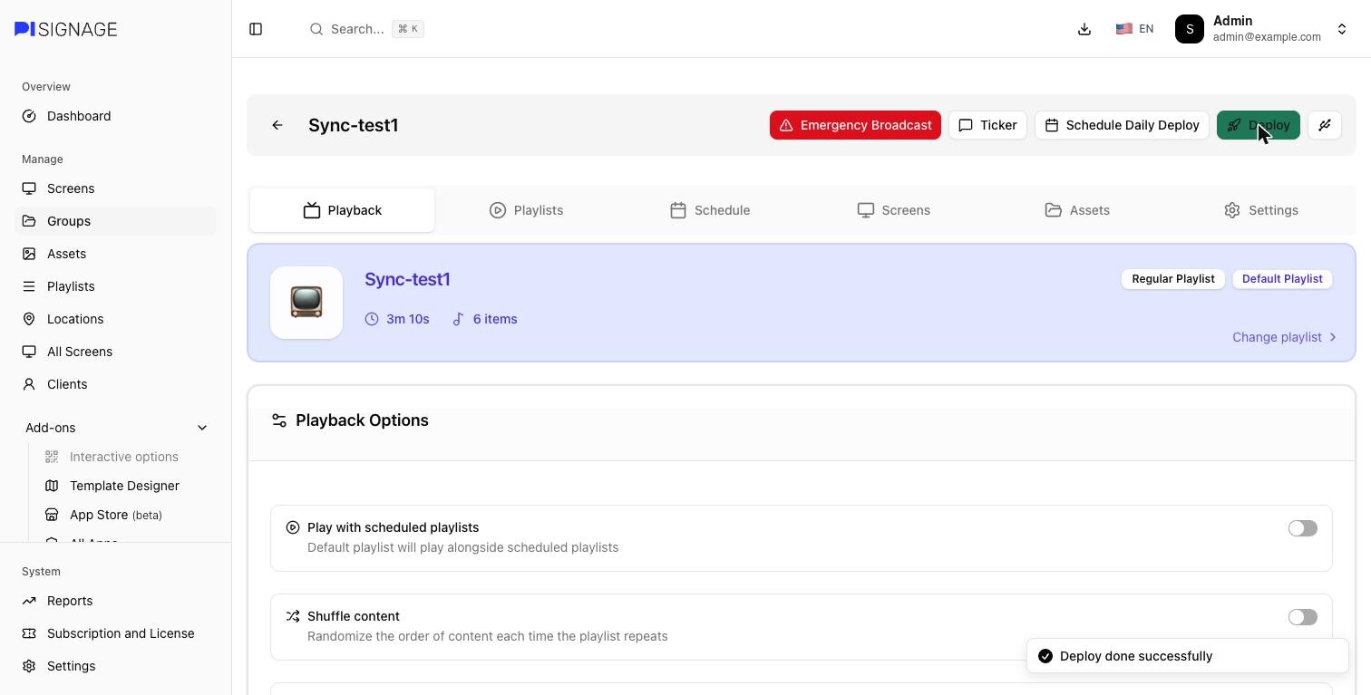Collapse the Add-ons section
Viewport: 1371px width, 695px height.
[x=115, y=428]
